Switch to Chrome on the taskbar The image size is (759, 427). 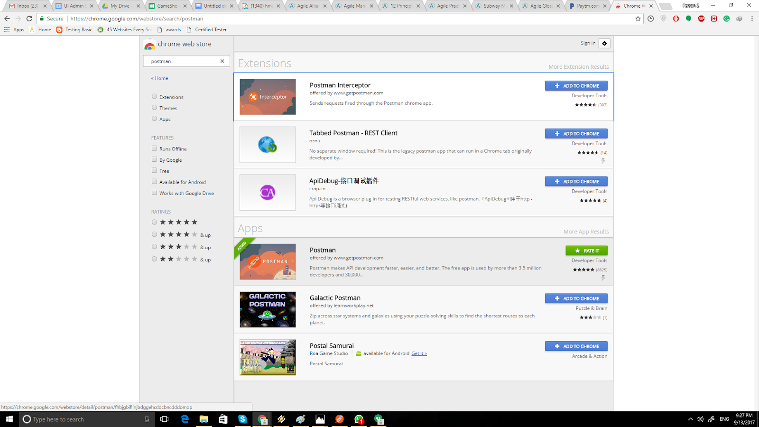[x=262, y=419]
